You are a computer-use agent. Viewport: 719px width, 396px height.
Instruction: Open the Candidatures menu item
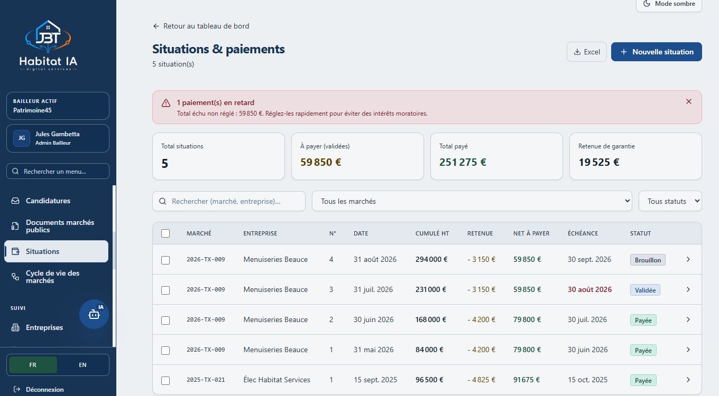[56, 201]
